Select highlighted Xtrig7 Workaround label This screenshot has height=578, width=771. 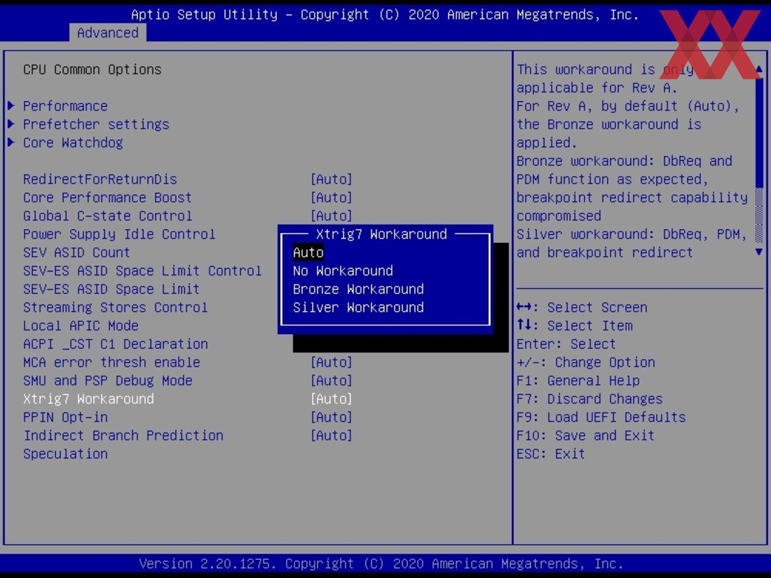[88, 399]
